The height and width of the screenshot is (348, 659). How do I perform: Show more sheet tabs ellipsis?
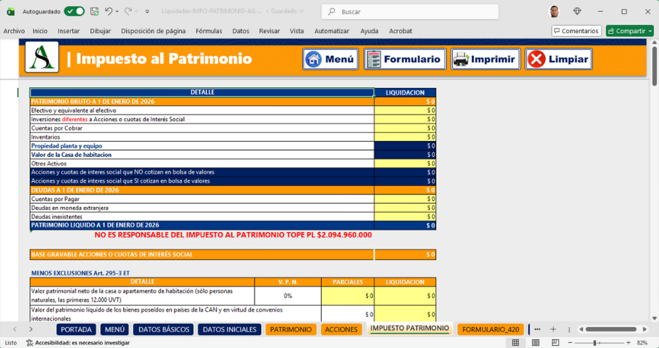click(x=537, y=329)
